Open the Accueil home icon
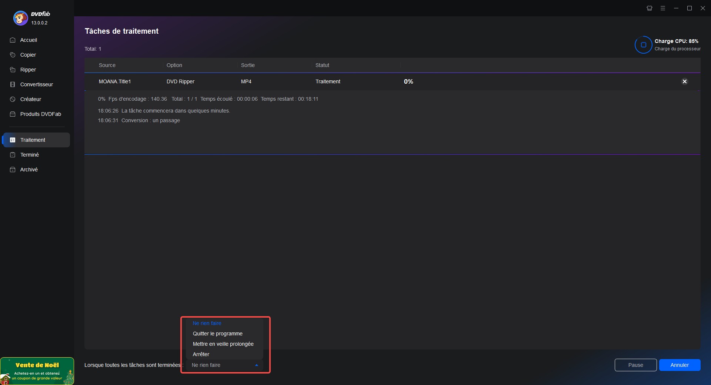 point(13,40)
